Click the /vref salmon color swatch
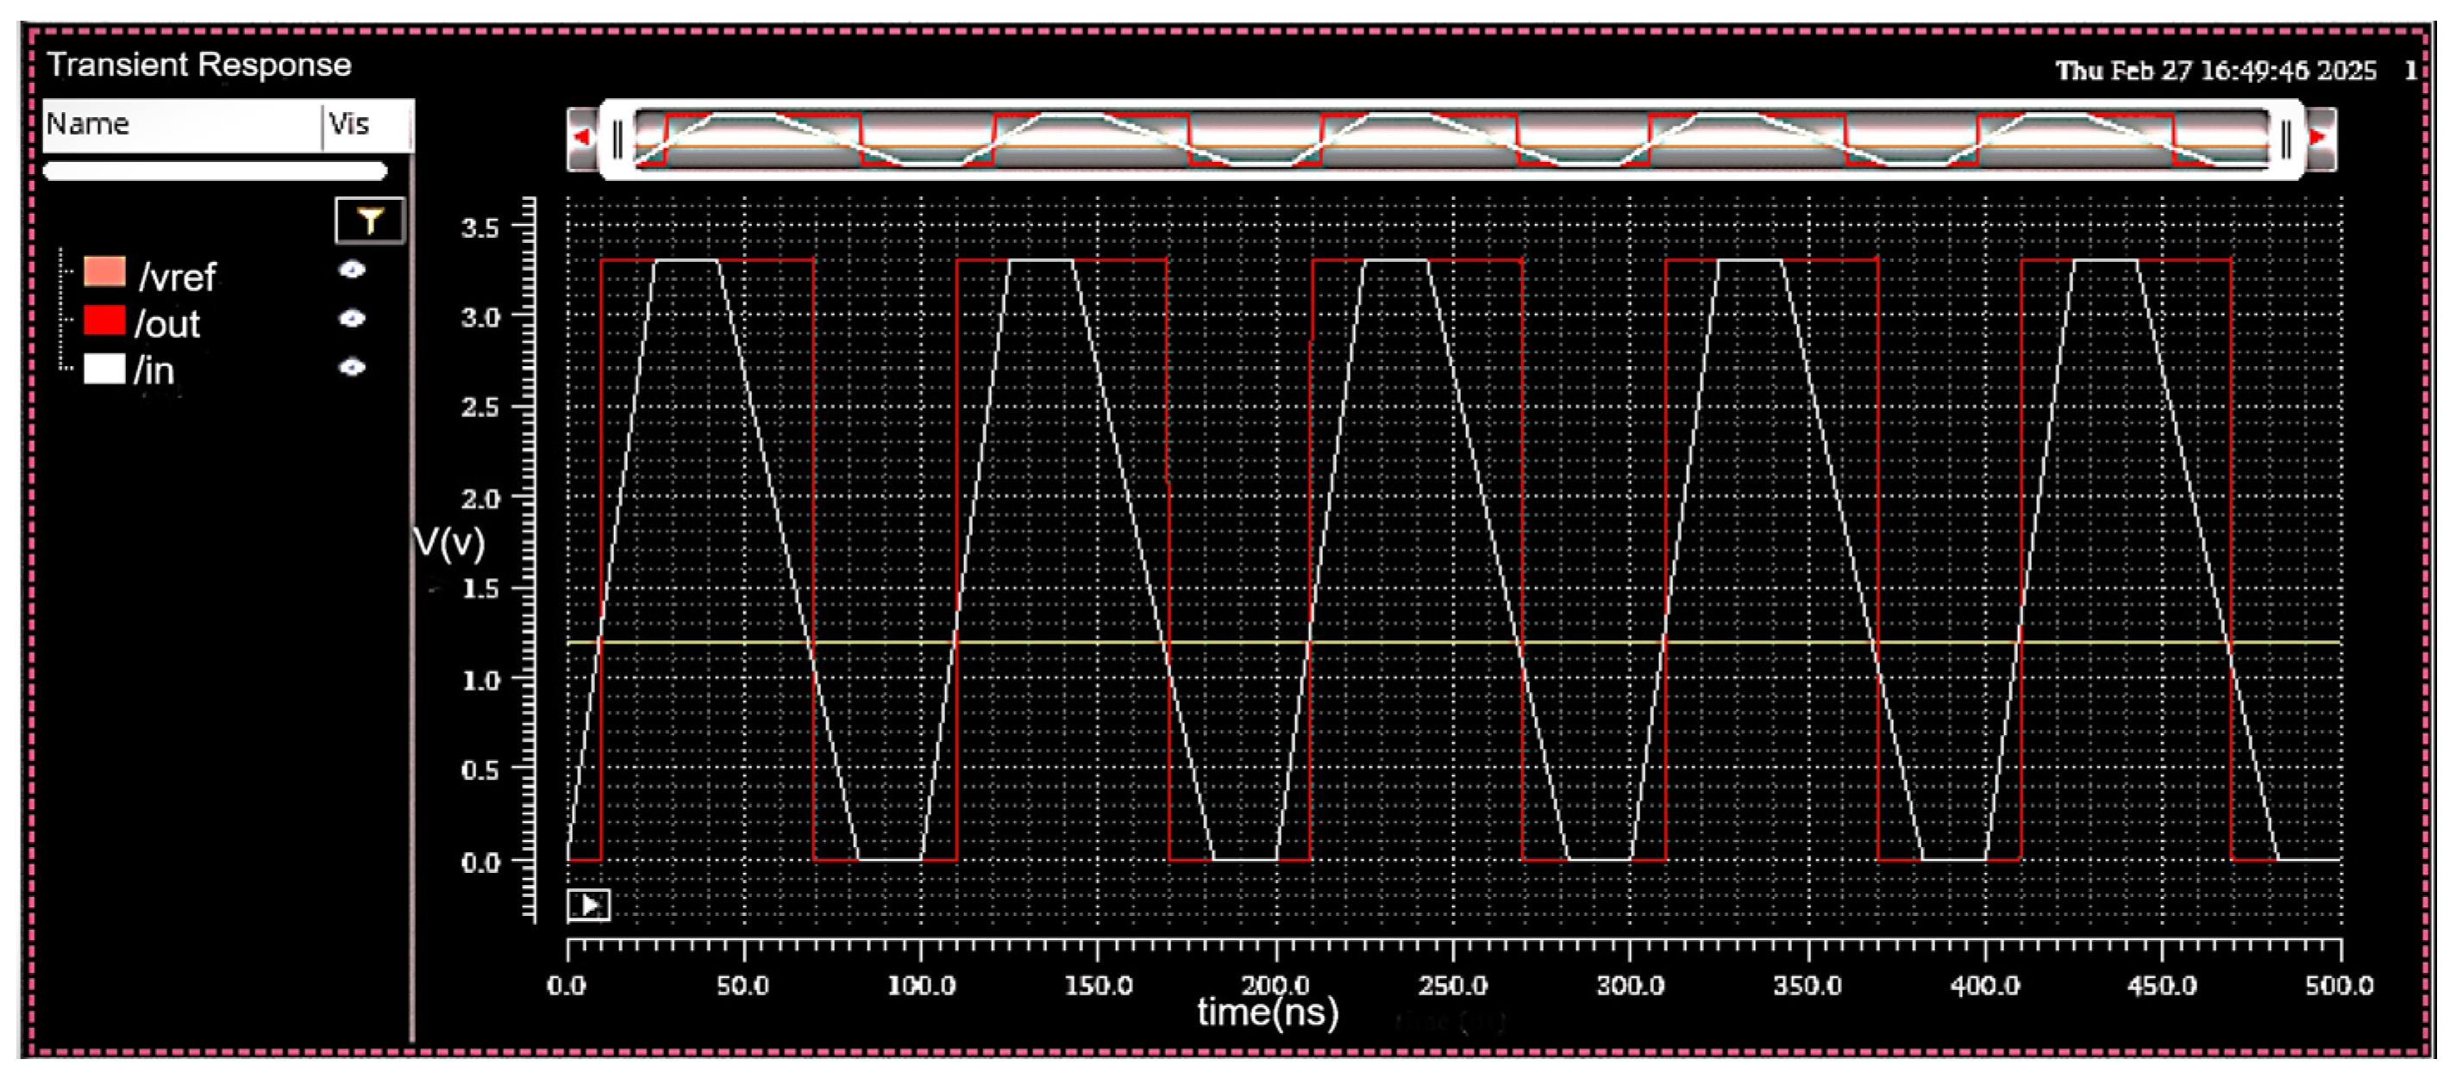This screenshot has width=2456, height=1078. coord(107,273)
